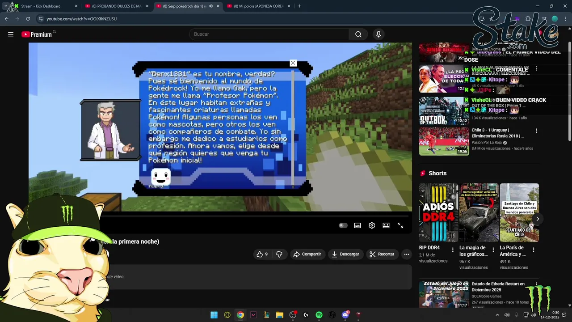Open the Chile vs Uruguay video thumbnail

(444, 141)
